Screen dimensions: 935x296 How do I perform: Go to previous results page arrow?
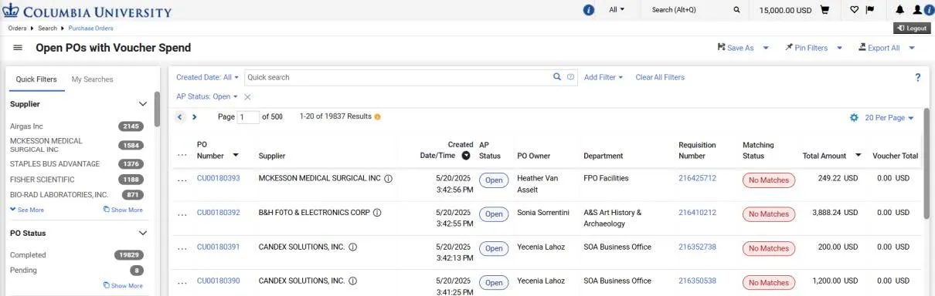tap(180, 117)
